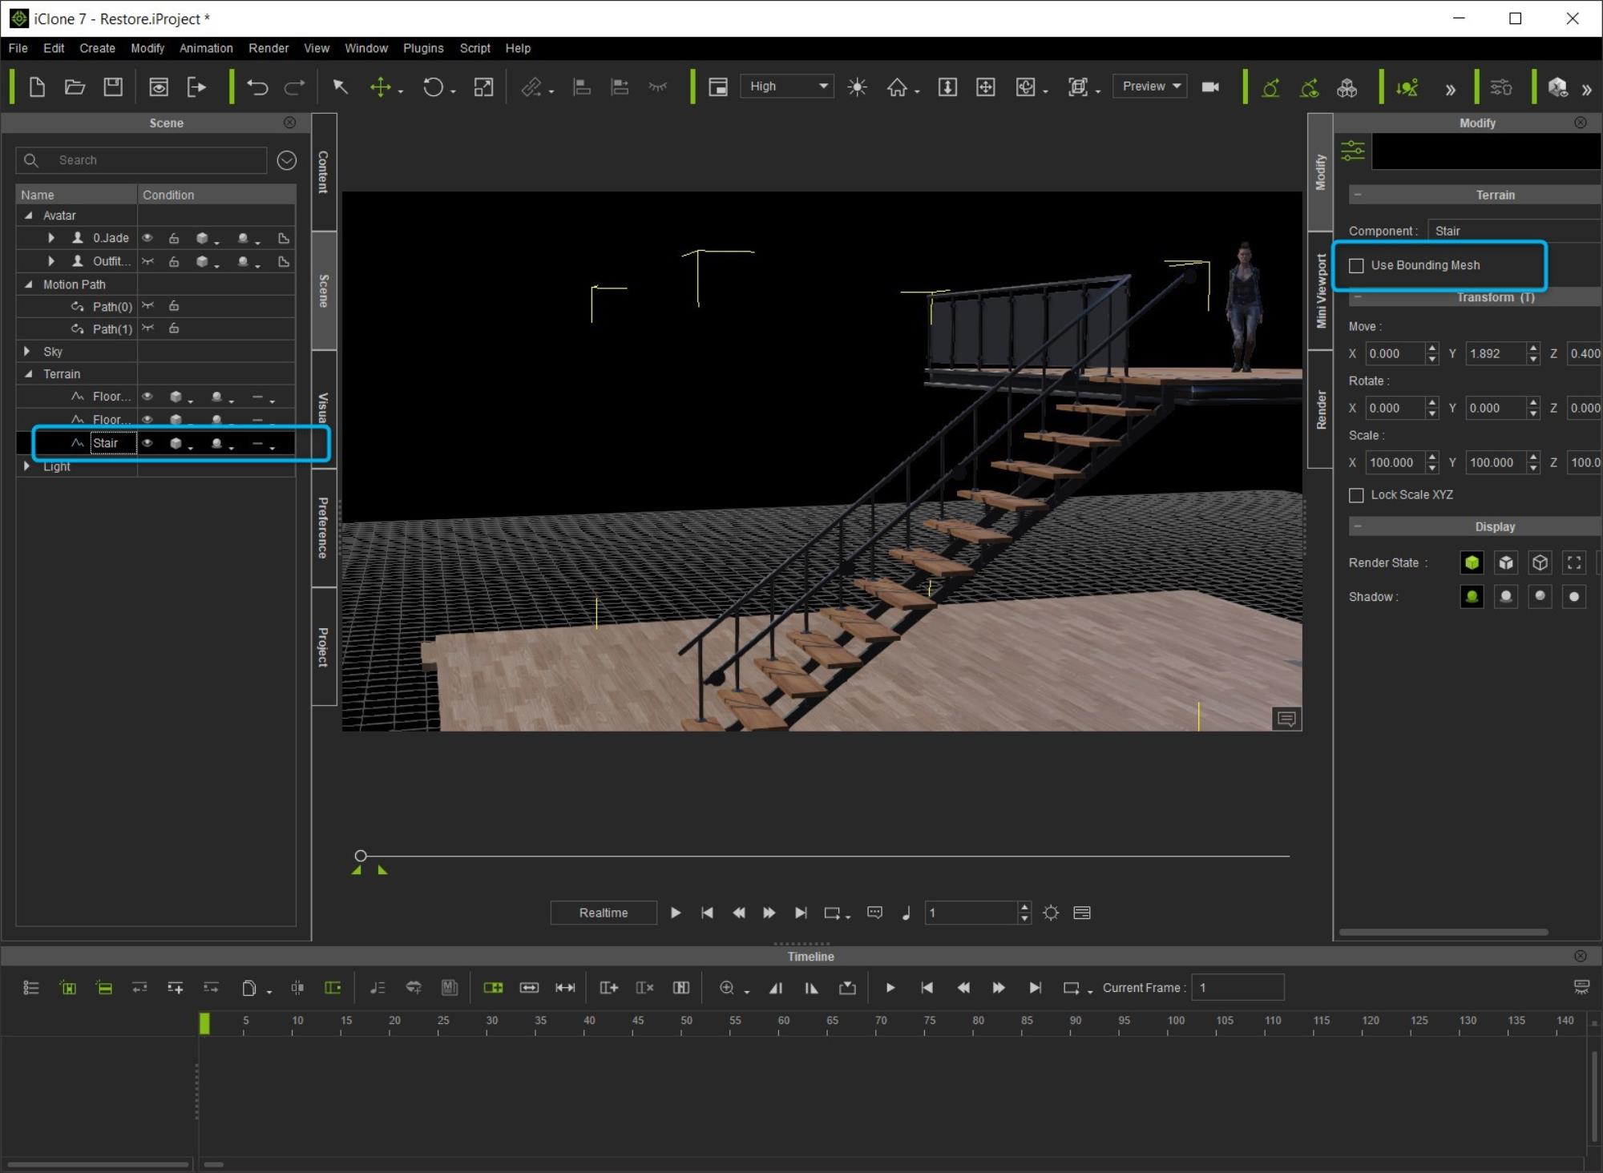
Task: Click the viewport comment icon at bottom right
Action: click(x=1286, y=719)
